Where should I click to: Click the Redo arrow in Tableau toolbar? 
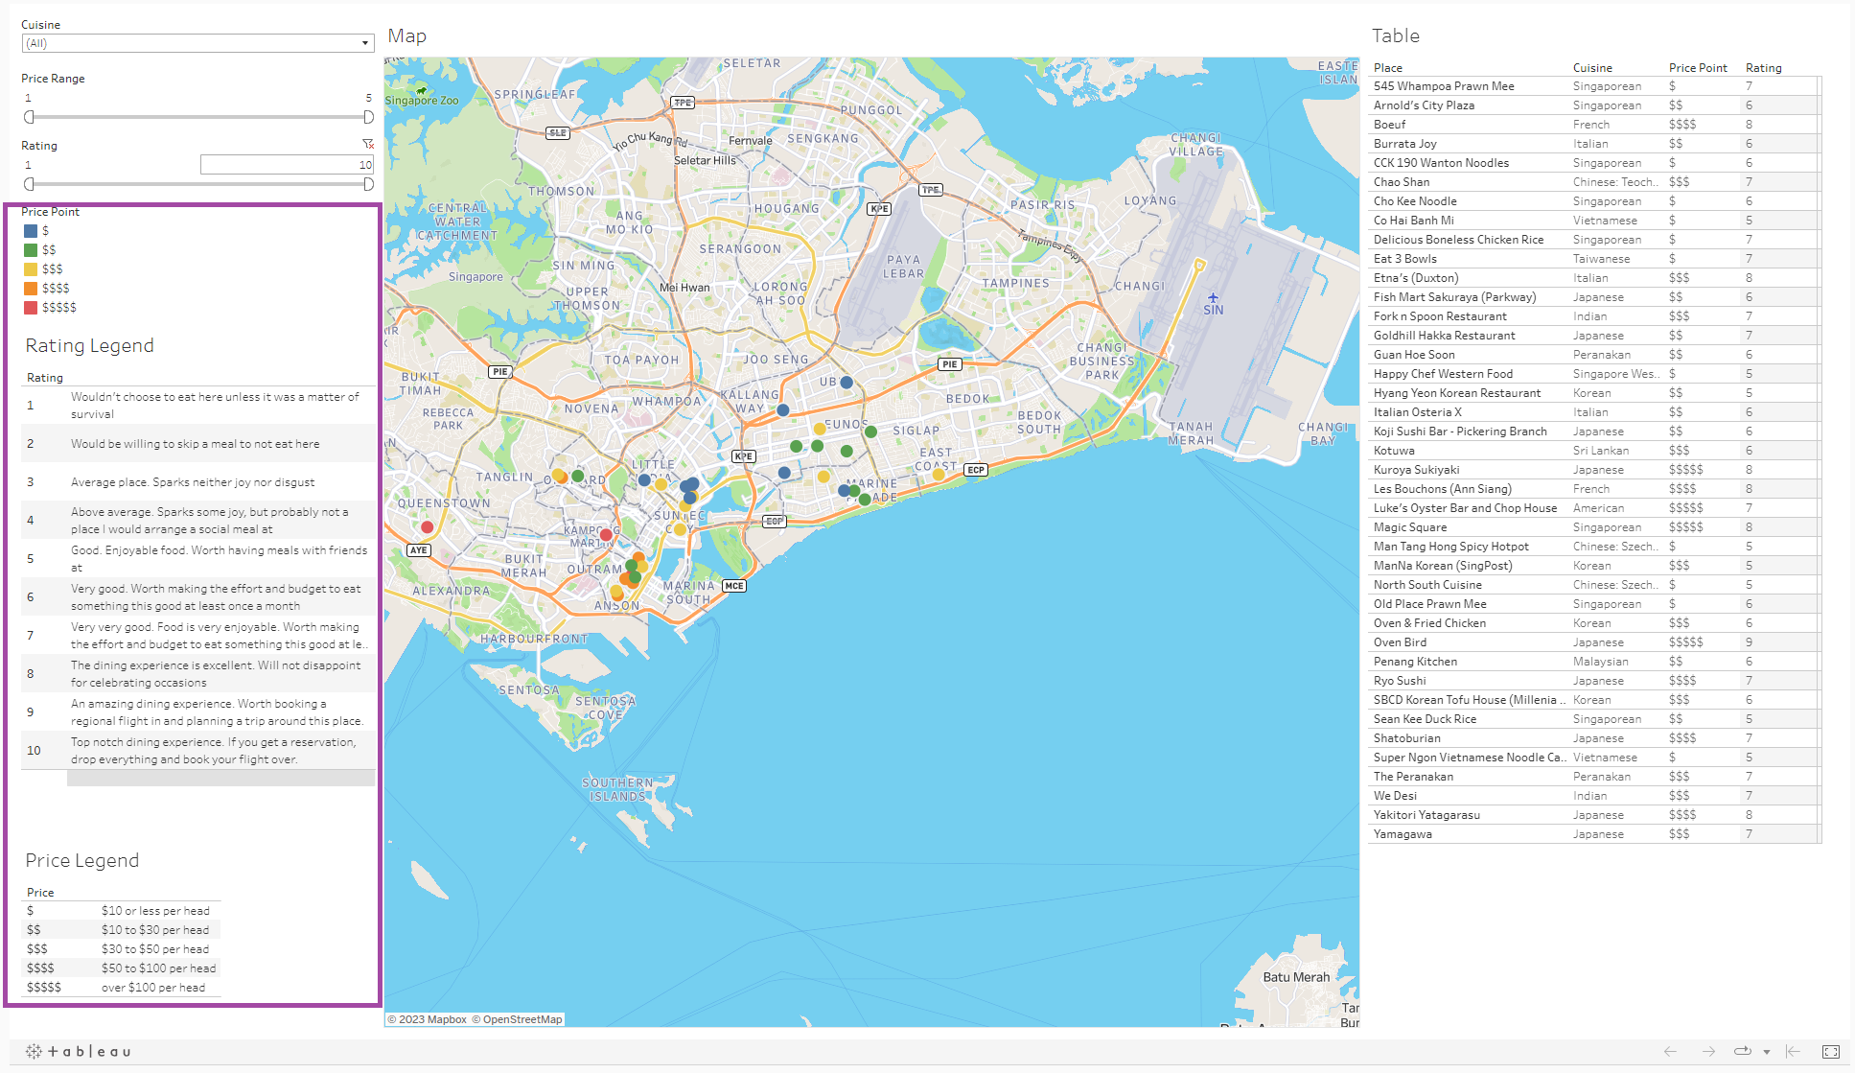tap(1708, 1052)
